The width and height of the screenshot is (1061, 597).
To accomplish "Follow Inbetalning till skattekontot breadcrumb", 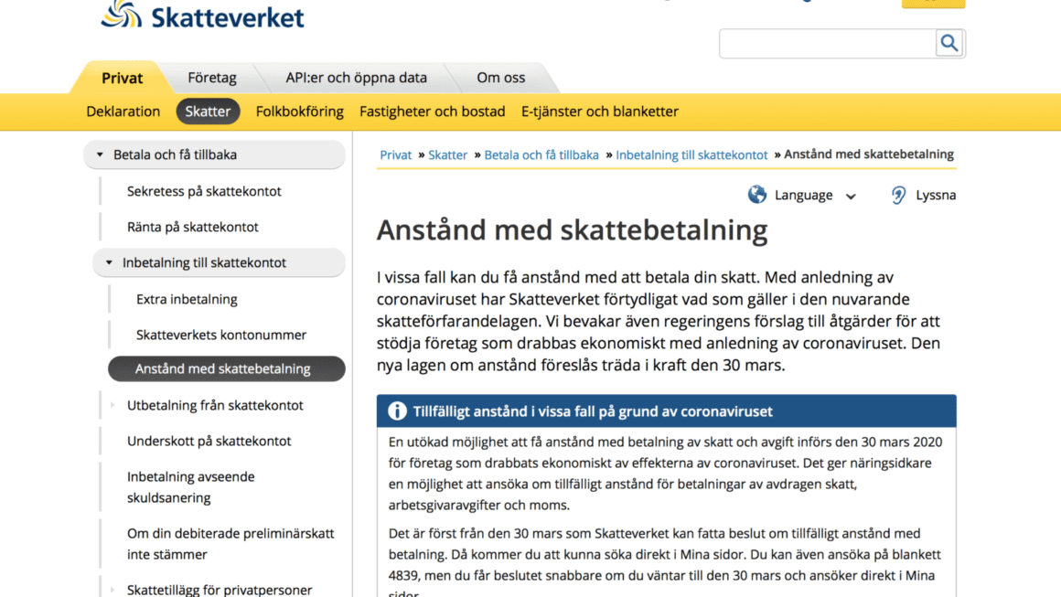I will pyautogui.click(x=691, y=155).
